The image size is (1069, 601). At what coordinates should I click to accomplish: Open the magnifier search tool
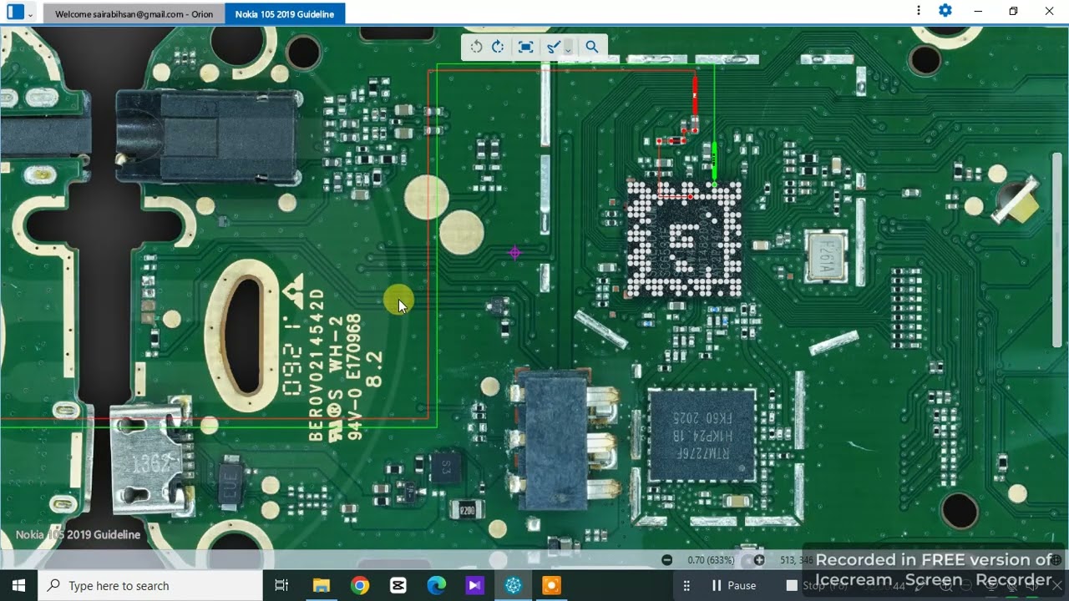[x=592, y=48]
